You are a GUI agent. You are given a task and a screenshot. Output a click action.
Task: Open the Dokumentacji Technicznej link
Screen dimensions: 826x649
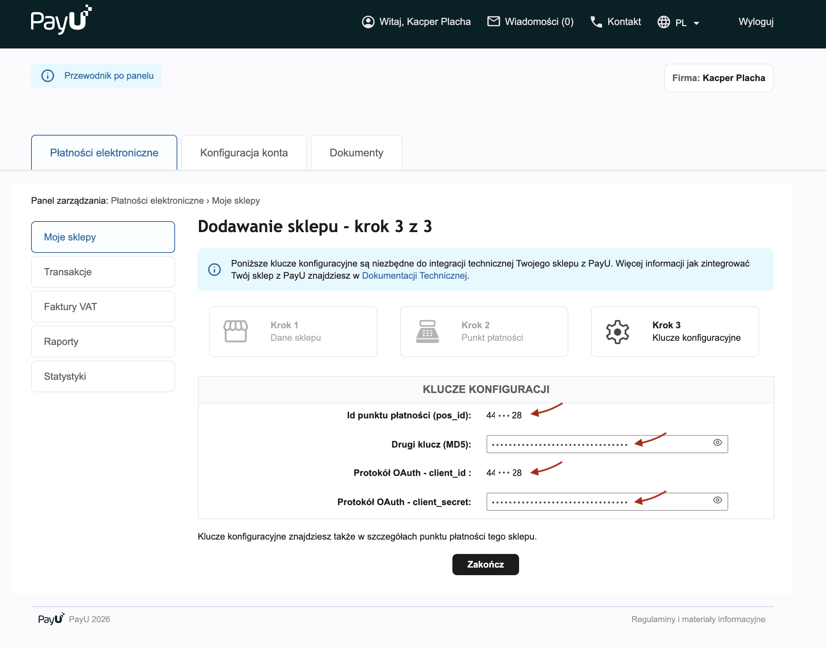pyautogui.click(x=414, y=276)
